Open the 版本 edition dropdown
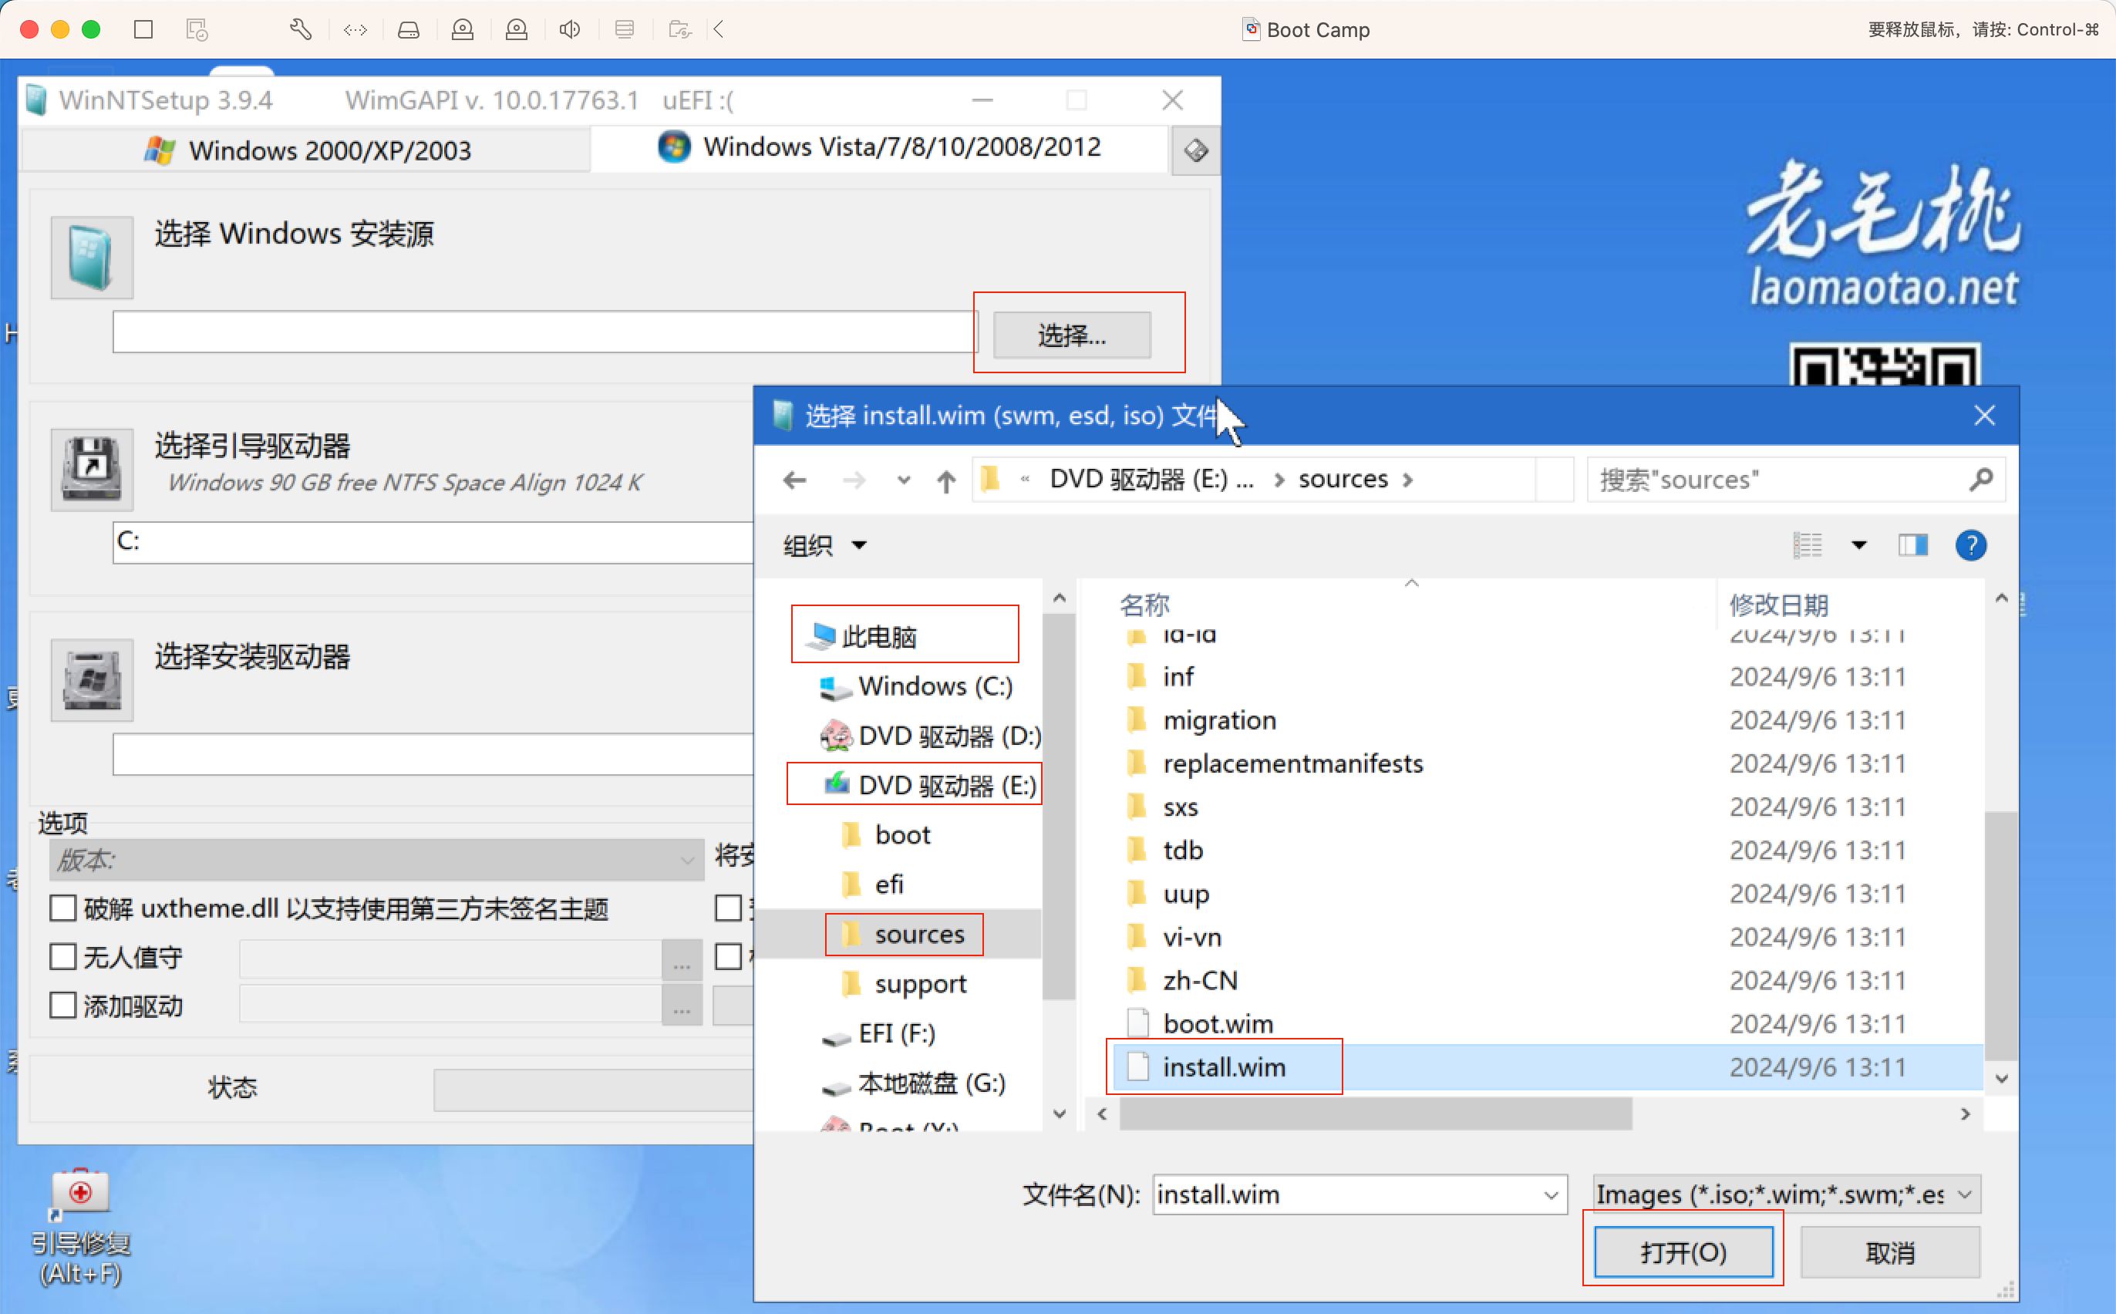 click(x=376, y=860)
